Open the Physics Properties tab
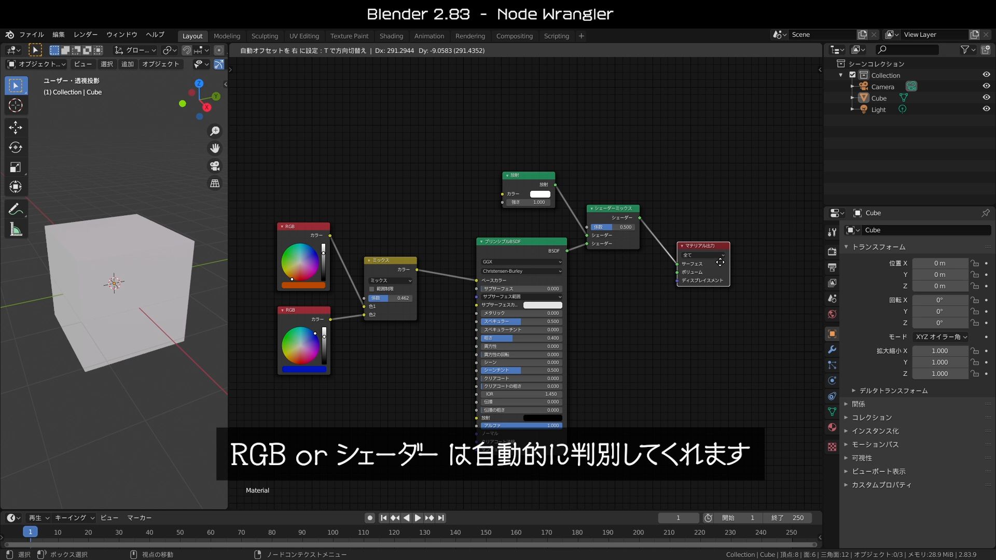The height and width of the screenshot is (560, 996). click(x=832, y=381)
